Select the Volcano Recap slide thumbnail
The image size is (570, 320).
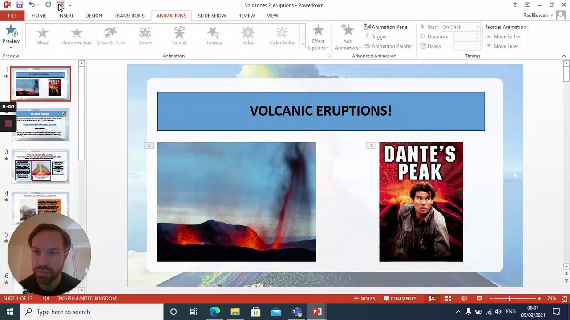(40, 125)
